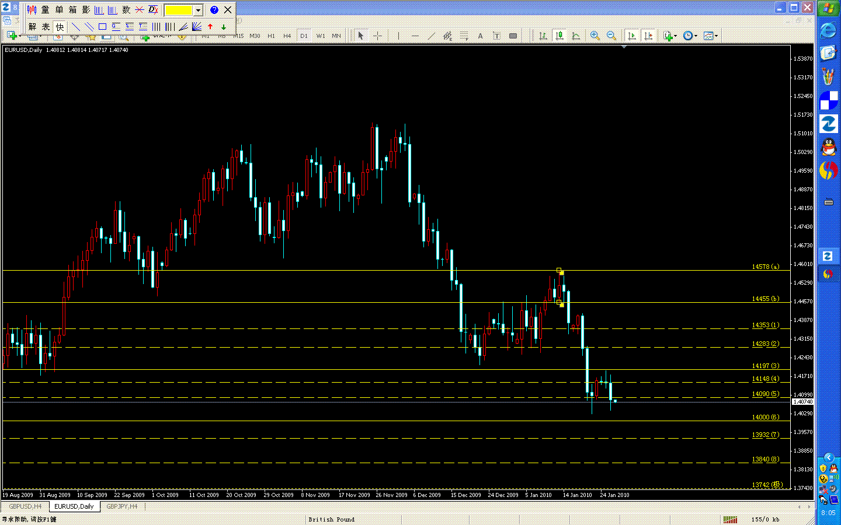The height and width of the screenshot is (525, 841).
Task: Click the 影 button in floating toolbar
Action: pyautogui.click(x=86, y=10)
